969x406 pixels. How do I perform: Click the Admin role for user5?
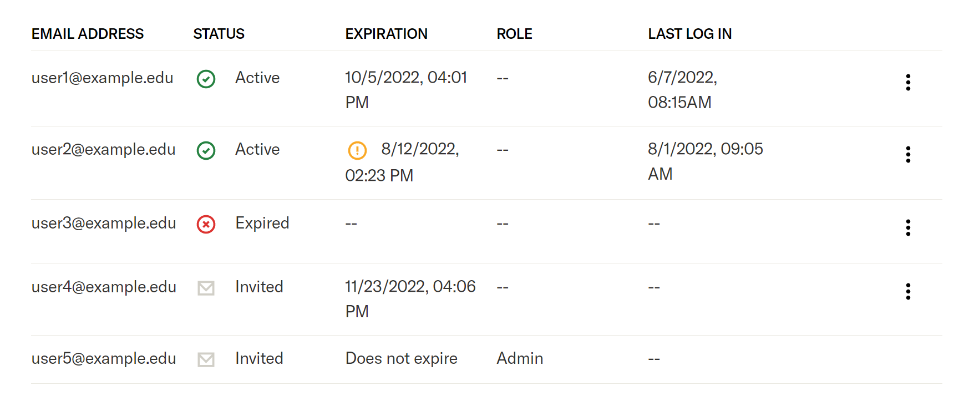click(520, 358)
